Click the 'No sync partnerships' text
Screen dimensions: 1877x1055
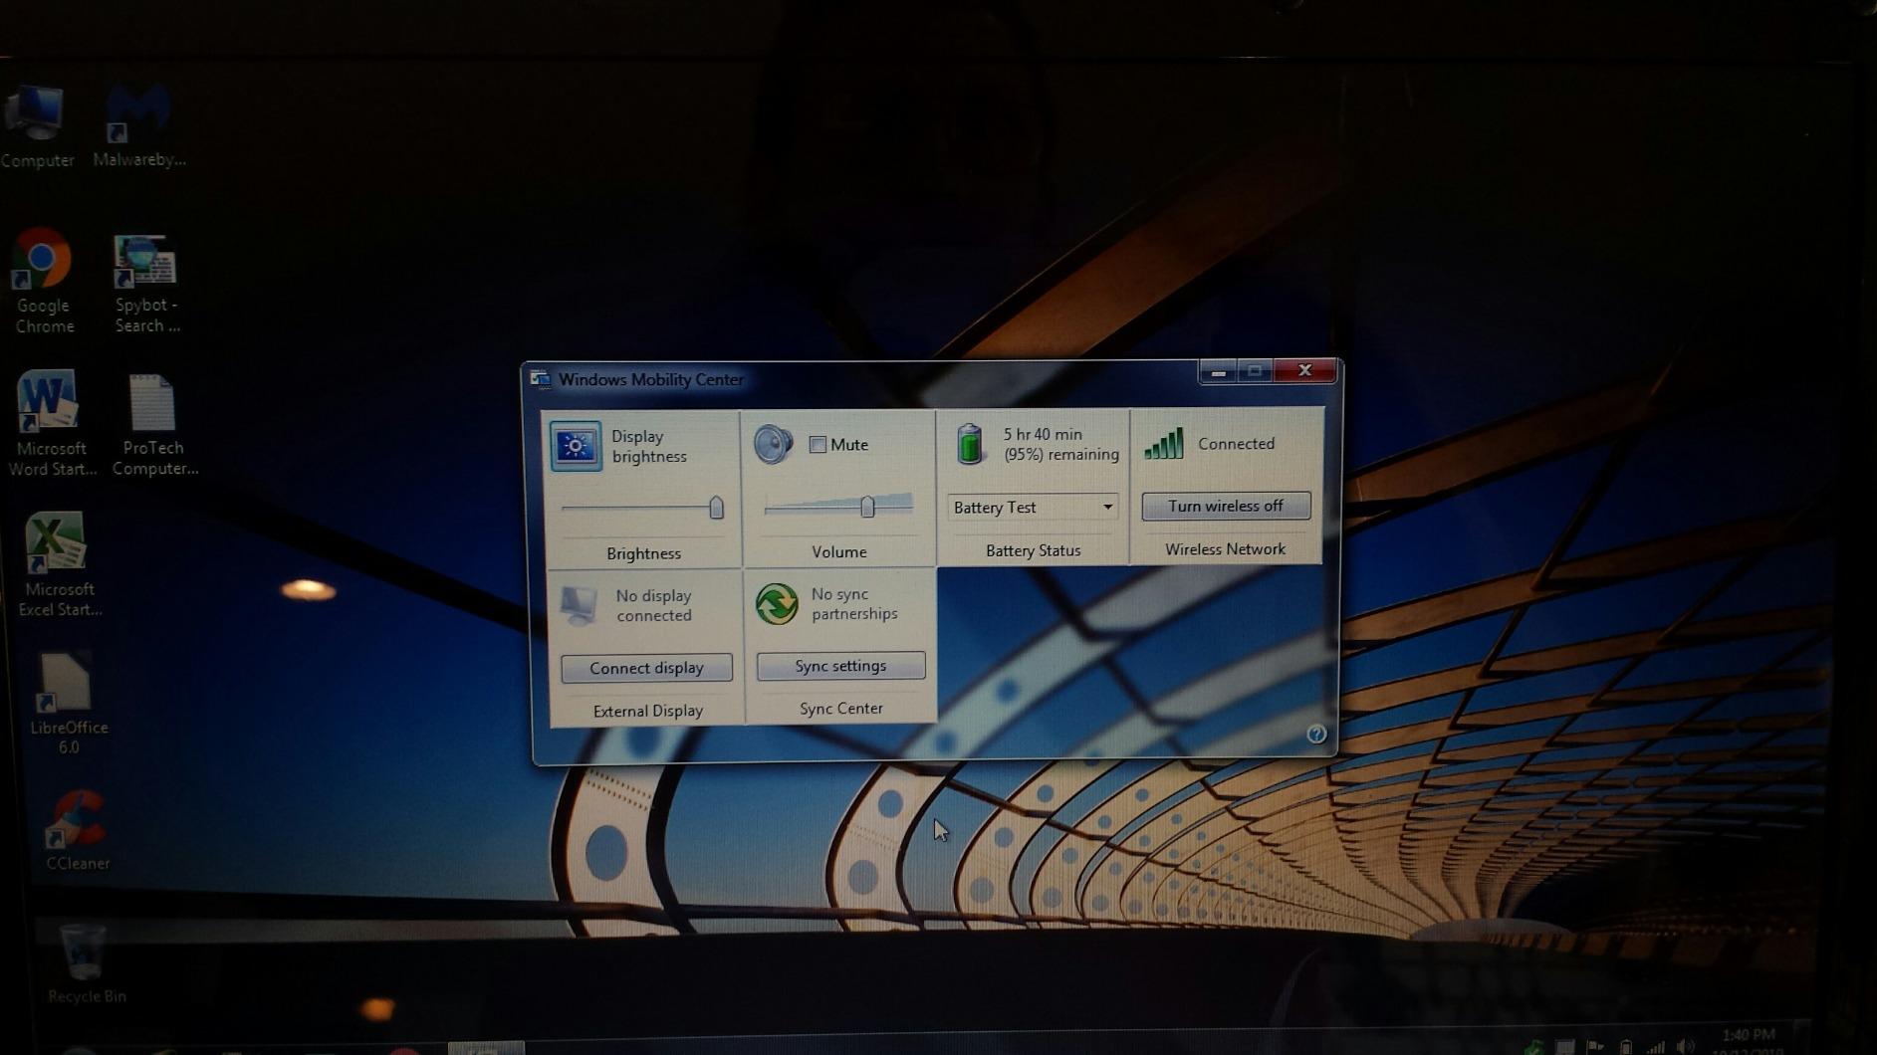pos(854,604)
